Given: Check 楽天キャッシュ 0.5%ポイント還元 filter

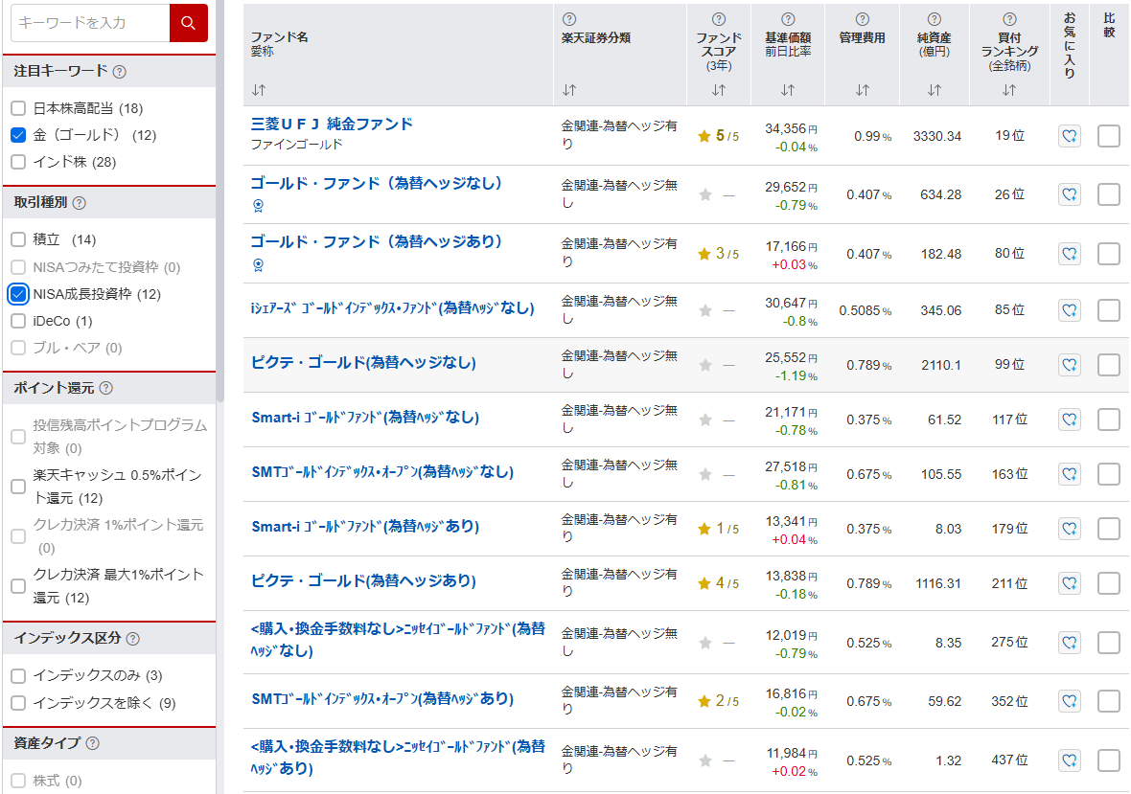Looking at the screenshot, I should point(19,488).
